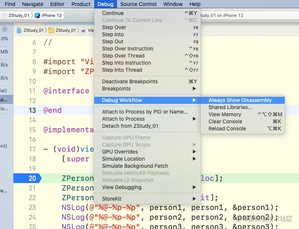
Task: Click the @interface keyword on line 11
Action: point(66,91)
